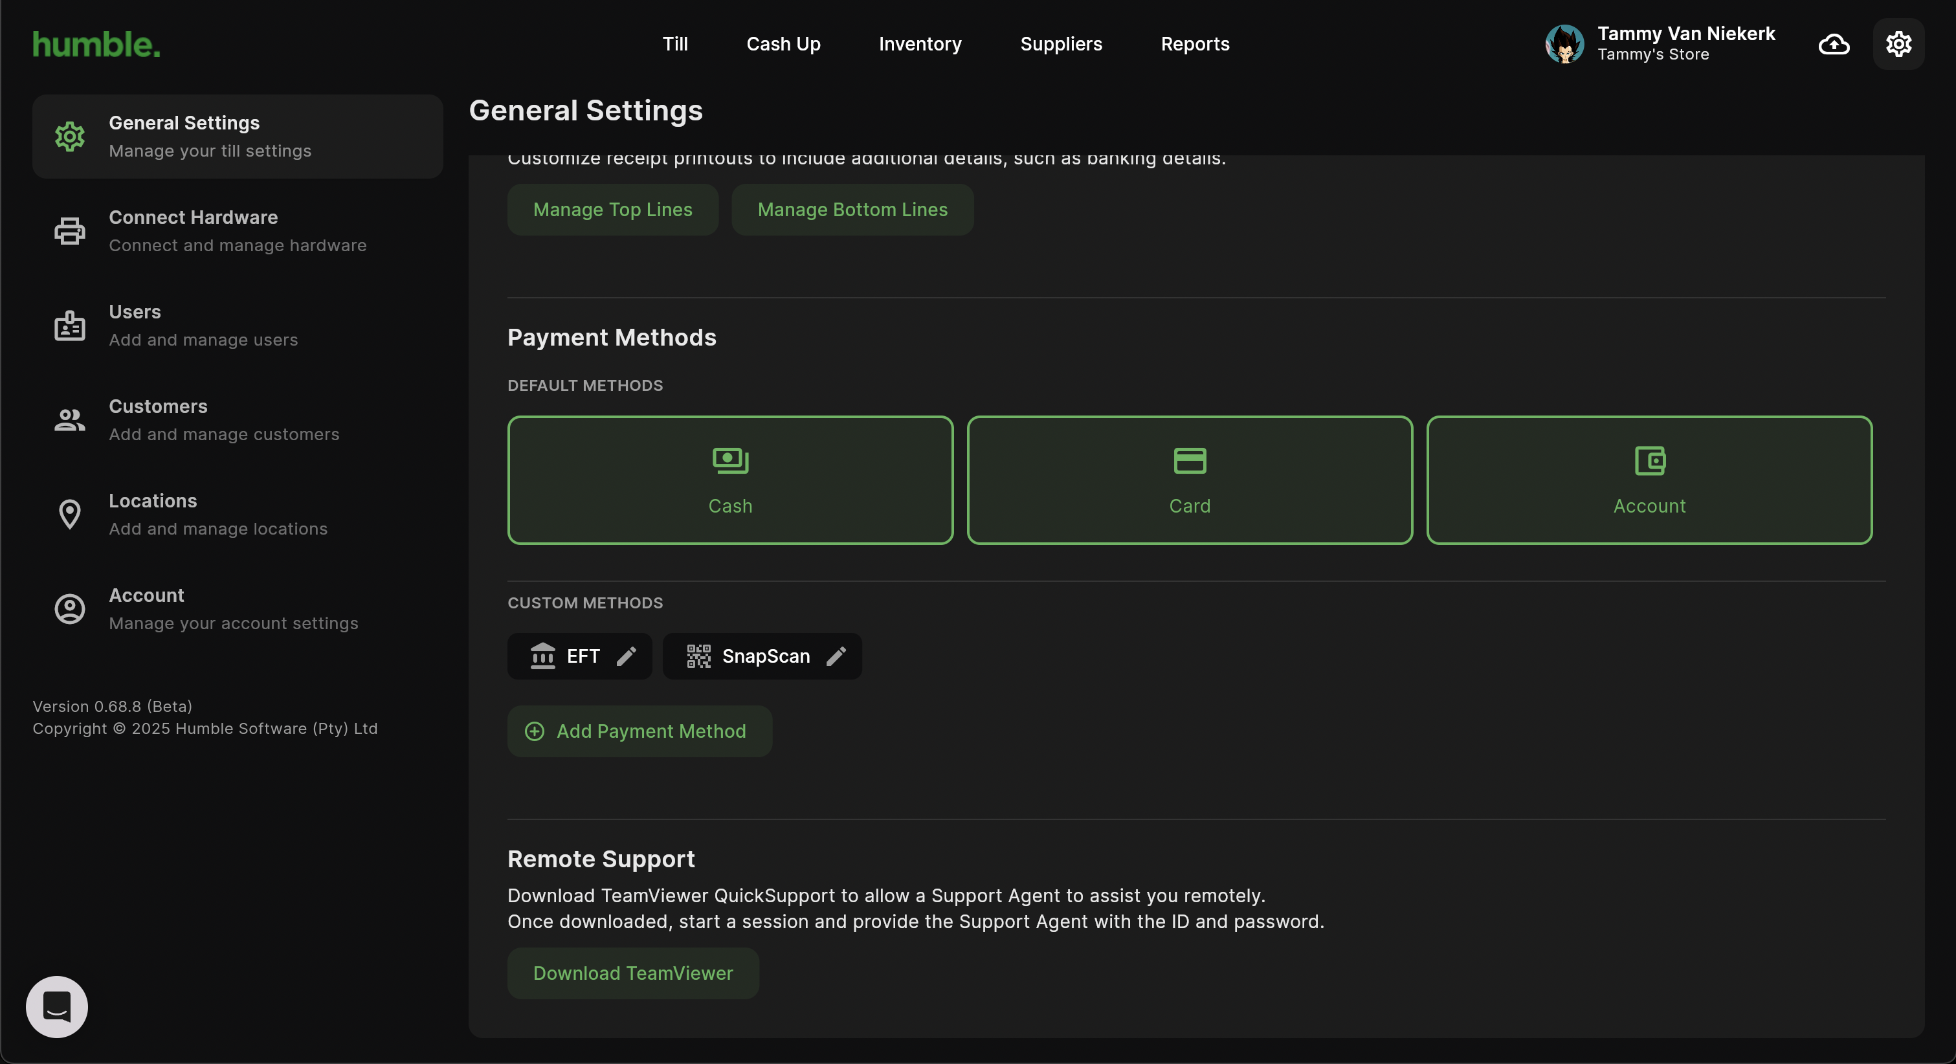Open the Till tab

pos(675,44)
